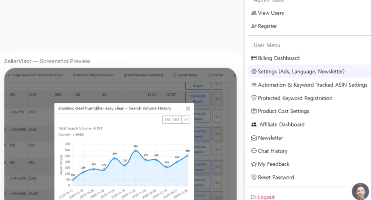
Task: Click the Logout arrow icon
Action: 254,197
